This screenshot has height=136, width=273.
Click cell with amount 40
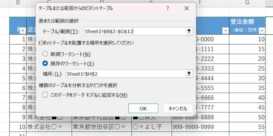pos(247,98)
